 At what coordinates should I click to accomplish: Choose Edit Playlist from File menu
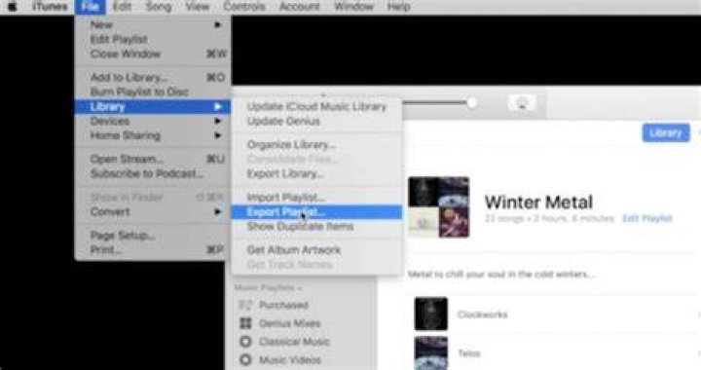click(x=153, y=39)
